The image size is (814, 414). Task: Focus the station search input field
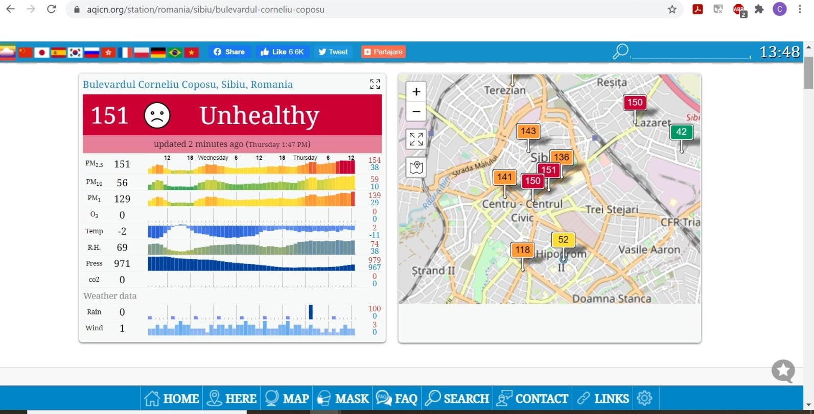(691, 52)
